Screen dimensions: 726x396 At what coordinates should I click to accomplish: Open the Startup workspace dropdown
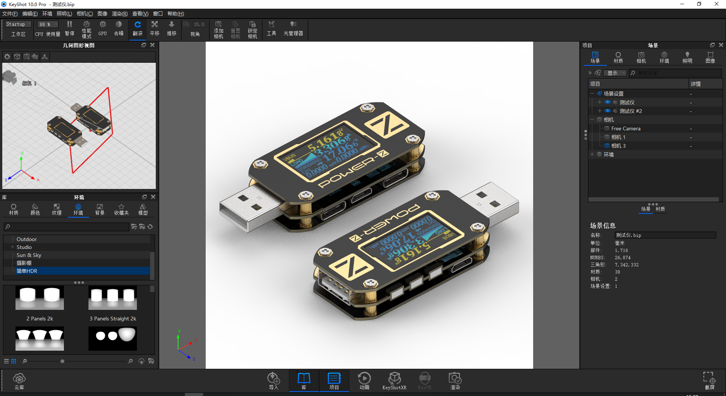(x=18, y=24)
